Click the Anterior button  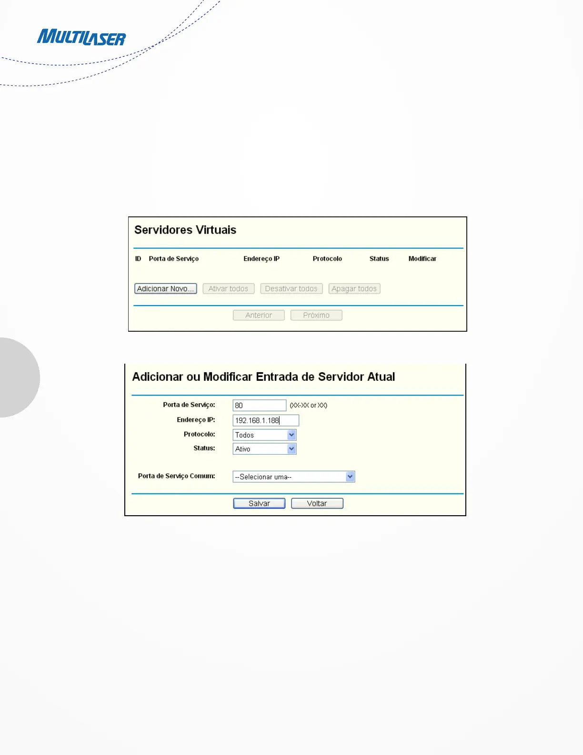click(259, 316)
